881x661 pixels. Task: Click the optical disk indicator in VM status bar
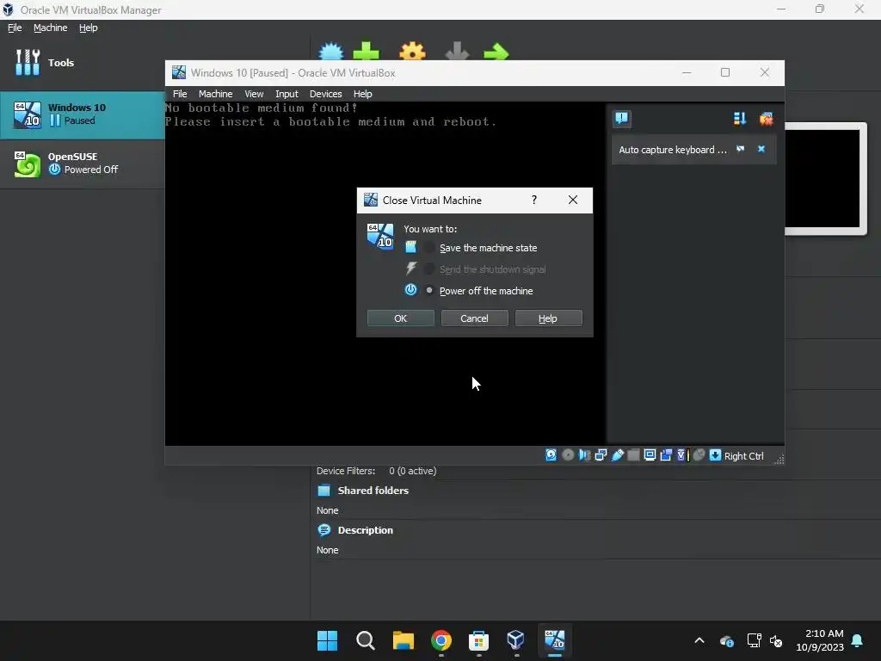point(568,455)
